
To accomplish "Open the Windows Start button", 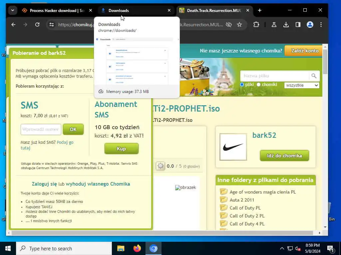I will click(x=8, y=248).
